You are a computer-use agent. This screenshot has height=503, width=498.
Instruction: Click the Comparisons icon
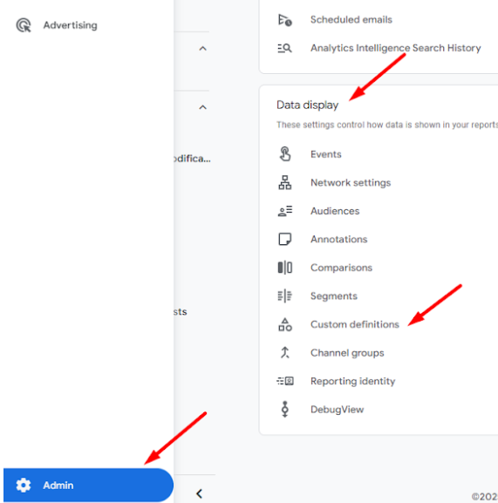[285, 268]
